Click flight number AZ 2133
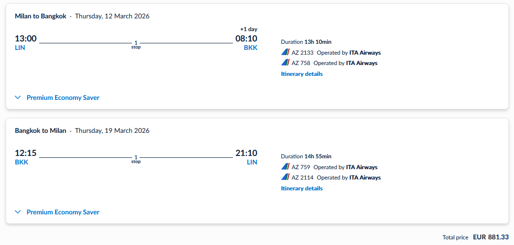This screenshot has width=514, height=245. [302, 53]
